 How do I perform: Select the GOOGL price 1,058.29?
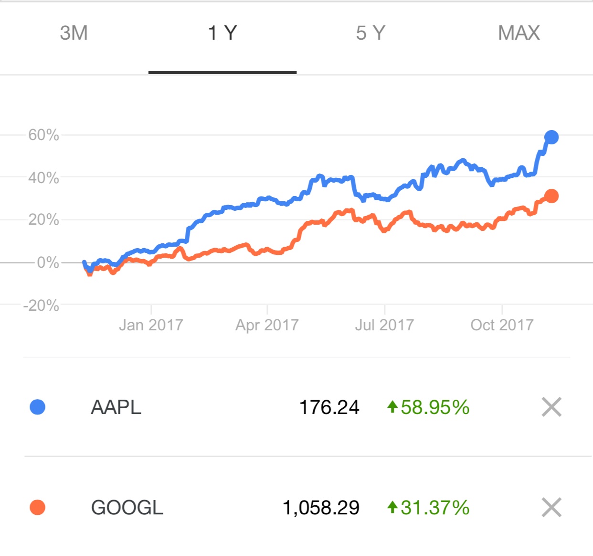[321, 507]
